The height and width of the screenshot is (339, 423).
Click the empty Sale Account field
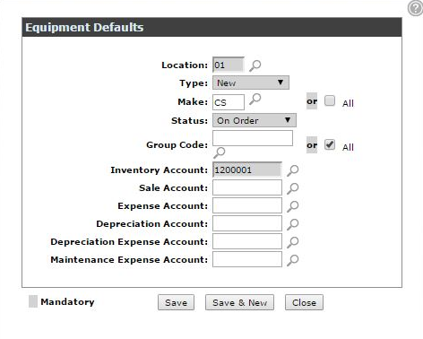pos(247,187)
